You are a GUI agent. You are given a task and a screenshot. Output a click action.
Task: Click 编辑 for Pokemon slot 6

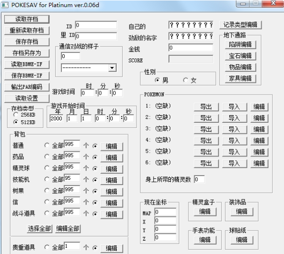coord(259,164)
